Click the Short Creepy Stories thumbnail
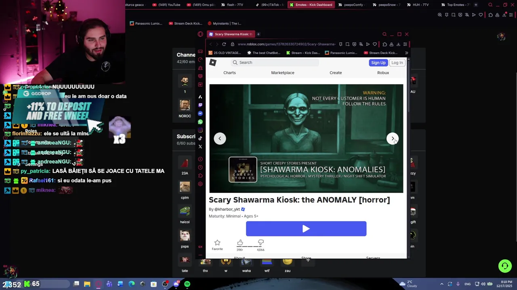The width and height of the screenshot is (517, 290). (x=243, y=170)
